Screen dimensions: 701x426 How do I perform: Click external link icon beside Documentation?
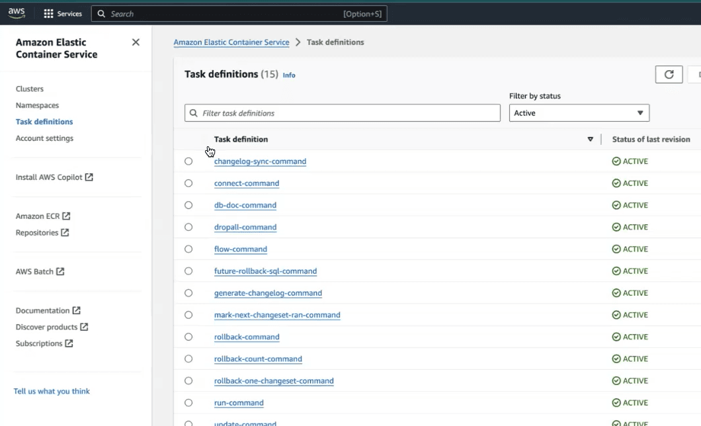(76, 311)
